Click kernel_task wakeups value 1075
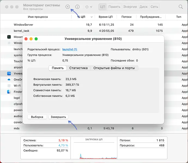This screenshot has width=188, height=163. coord(159,31)
